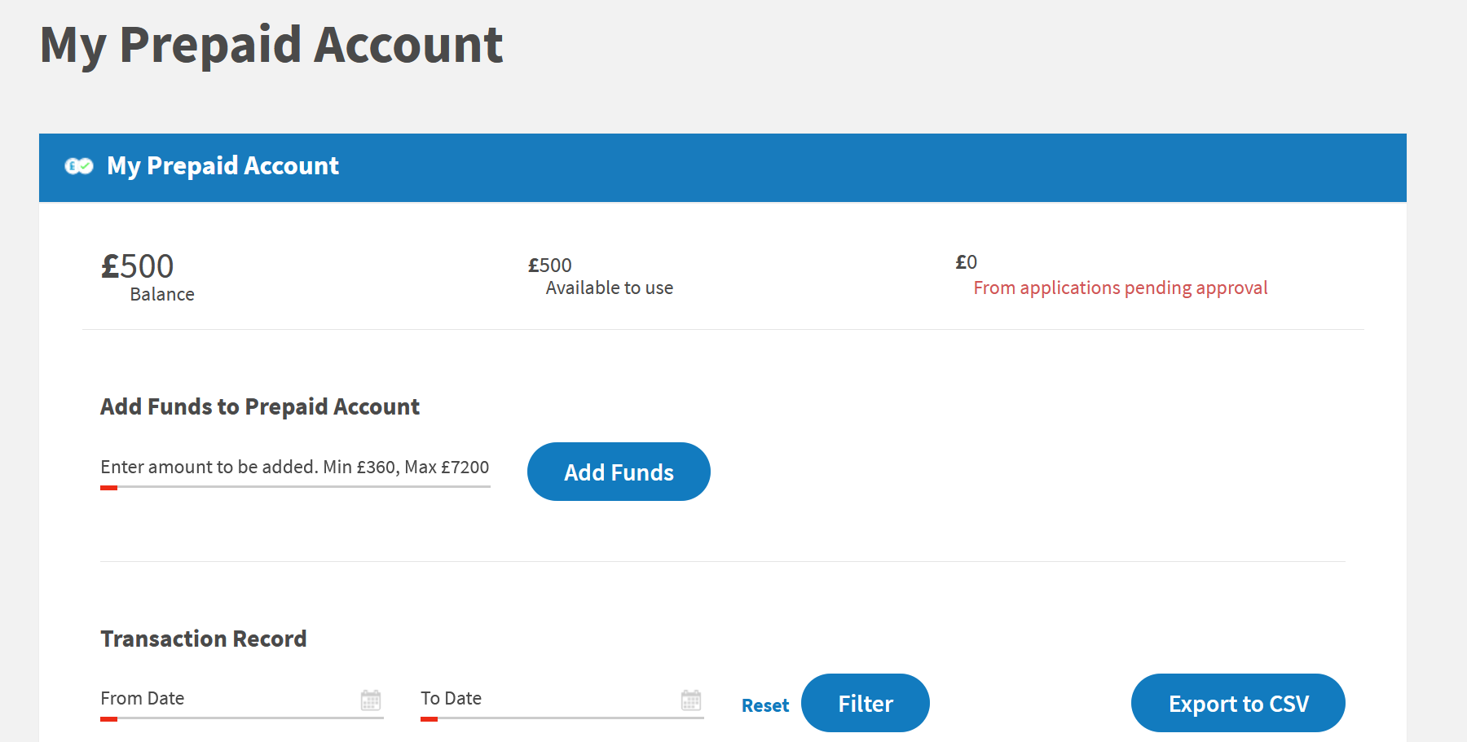Click the Transaction Record heading
Image resolution: width=1467 pixels, height=742 pixels.
pos(204,639)
